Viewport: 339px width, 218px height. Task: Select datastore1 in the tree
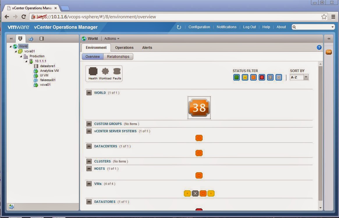pyautogui.click(x=47, y=66)
